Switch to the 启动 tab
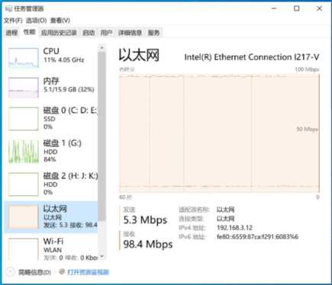The width and height of the screenshot is (332, 285). [x=89, y=33]
